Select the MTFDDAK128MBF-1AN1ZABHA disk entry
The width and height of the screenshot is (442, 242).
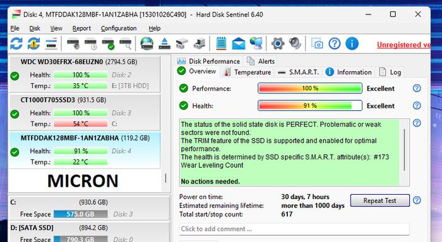point(85,150)
